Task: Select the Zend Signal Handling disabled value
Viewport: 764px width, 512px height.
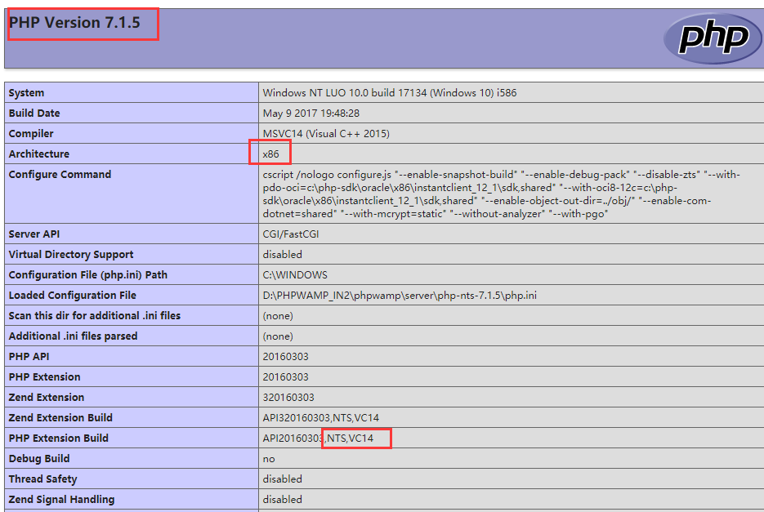Action: click(x=282, y=500)
